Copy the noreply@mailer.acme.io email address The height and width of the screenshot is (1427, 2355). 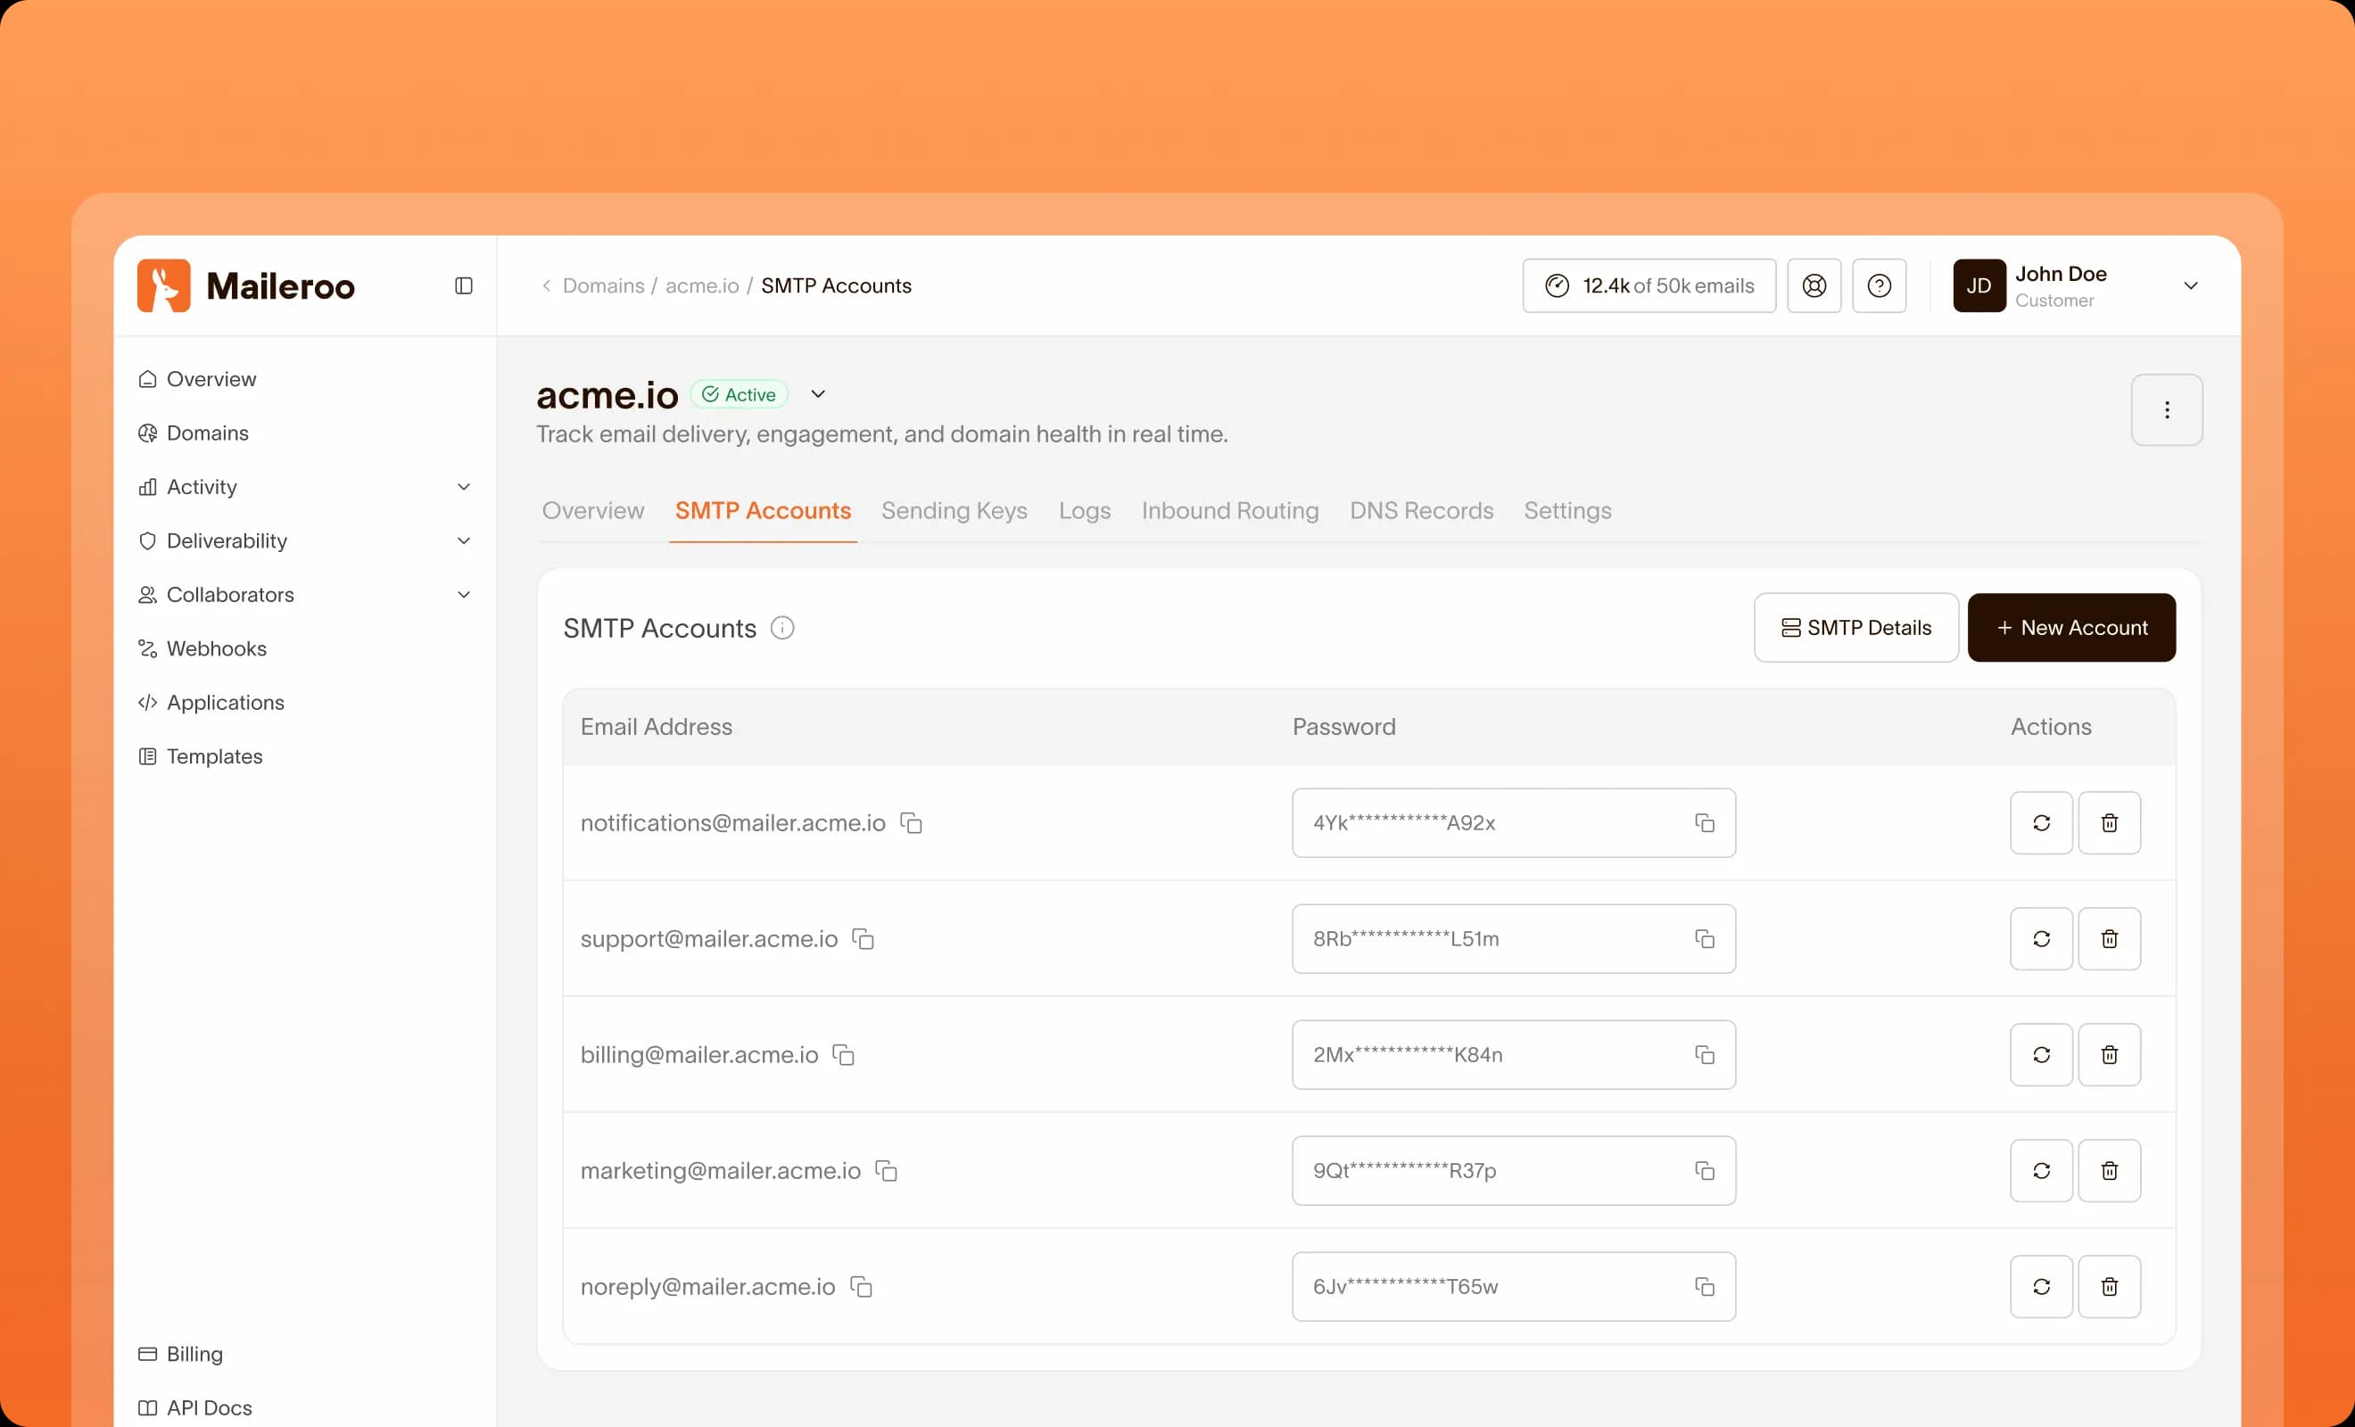(861, 1286)
